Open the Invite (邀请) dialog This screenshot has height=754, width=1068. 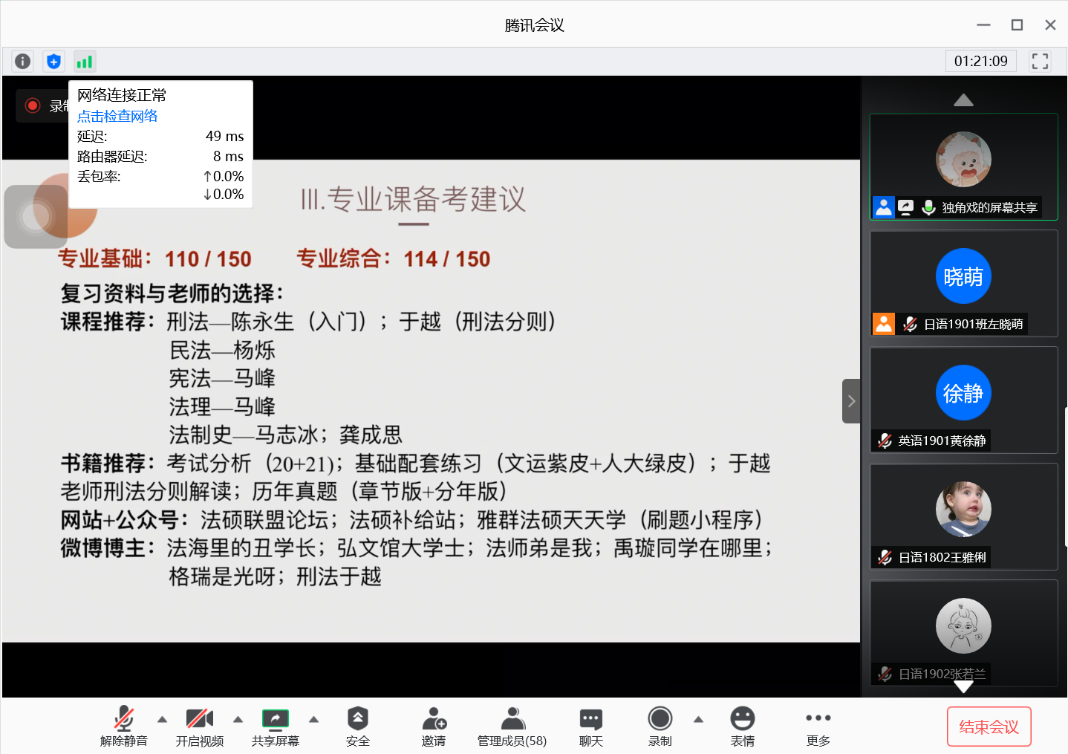434,726
